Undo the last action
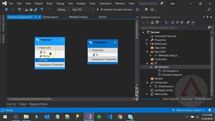215x121 pixels. click(x=42, y=9)
